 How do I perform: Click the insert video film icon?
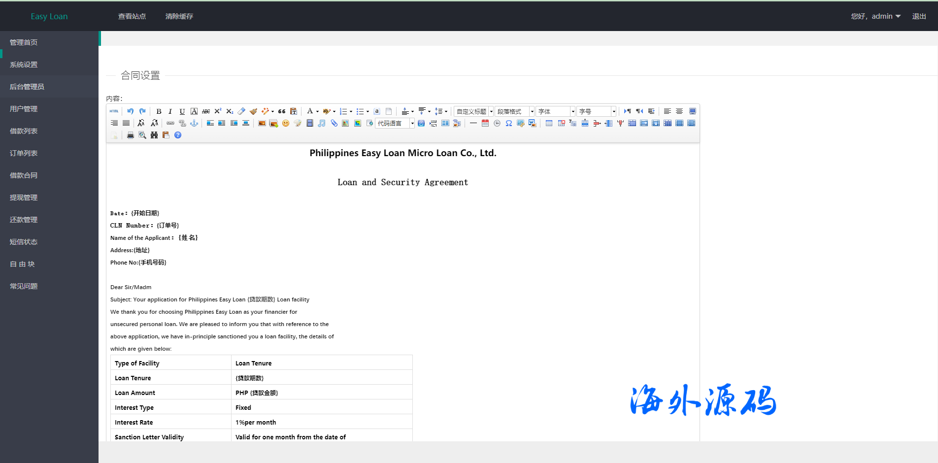tap(310, 123)
